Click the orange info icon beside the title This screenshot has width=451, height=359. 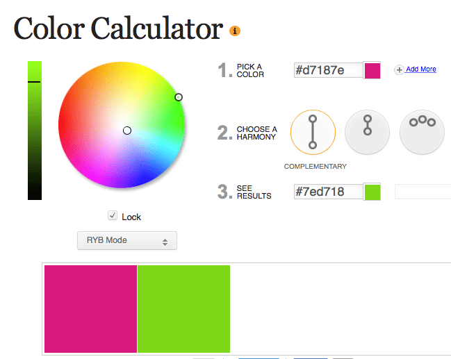coord(235,31)
